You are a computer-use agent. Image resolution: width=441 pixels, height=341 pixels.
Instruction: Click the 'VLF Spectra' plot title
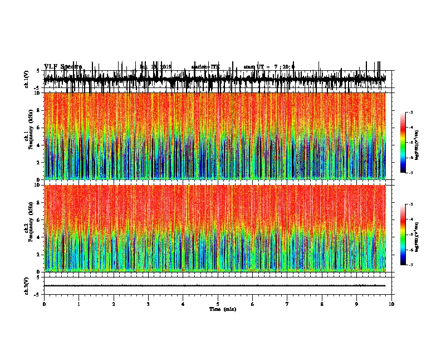pyautogui.click(x=63, y=66)
